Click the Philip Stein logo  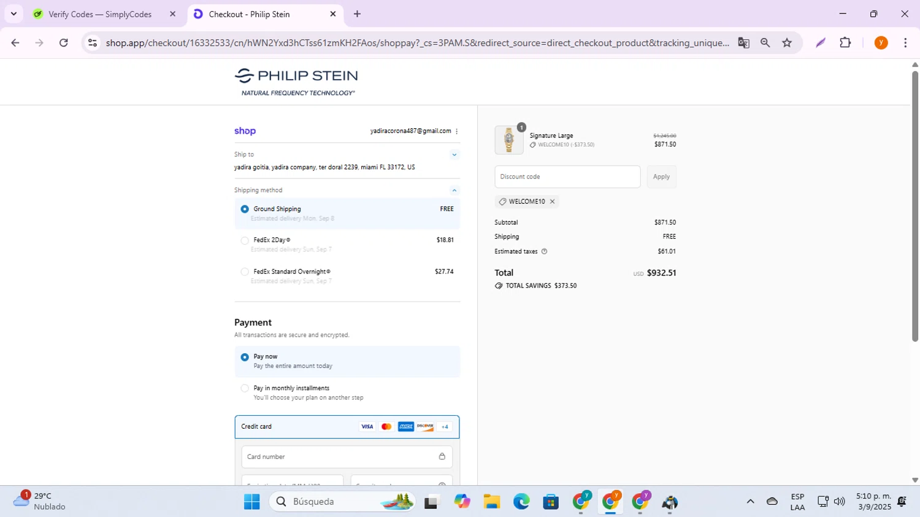[296, 82]
